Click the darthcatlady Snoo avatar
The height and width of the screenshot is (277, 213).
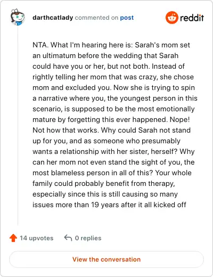(18, 17)
